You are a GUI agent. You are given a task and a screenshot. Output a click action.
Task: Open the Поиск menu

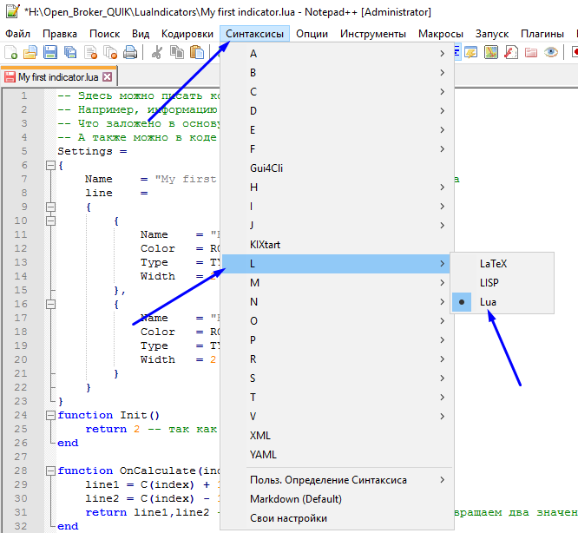click(x=105, y=34)
